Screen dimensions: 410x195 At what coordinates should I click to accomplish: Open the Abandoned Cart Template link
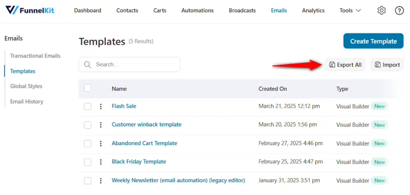pyautogui.click(x=145, y=143)
